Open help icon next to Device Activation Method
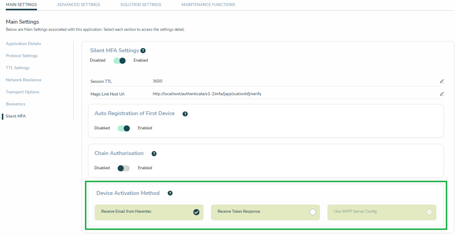This screenshot has height=236, width=457. tap(170, 193)
